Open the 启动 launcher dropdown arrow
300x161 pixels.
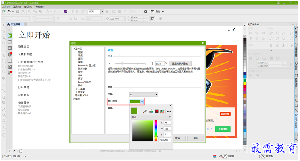point(163,12)
